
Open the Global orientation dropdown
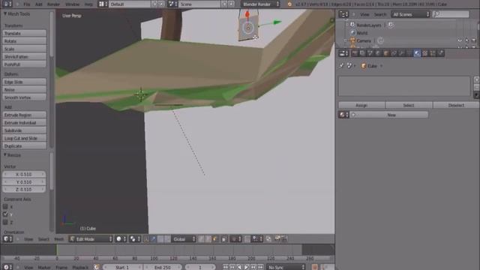pyautogui.click(x=183, y=239)
